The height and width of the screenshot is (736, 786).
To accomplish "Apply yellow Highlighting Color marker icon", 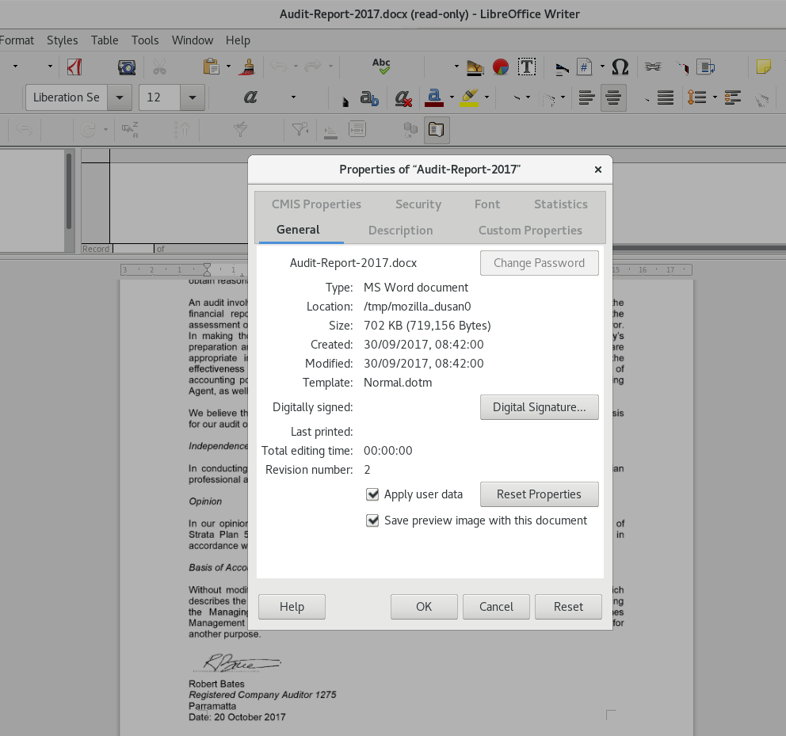I will (470, 97).
